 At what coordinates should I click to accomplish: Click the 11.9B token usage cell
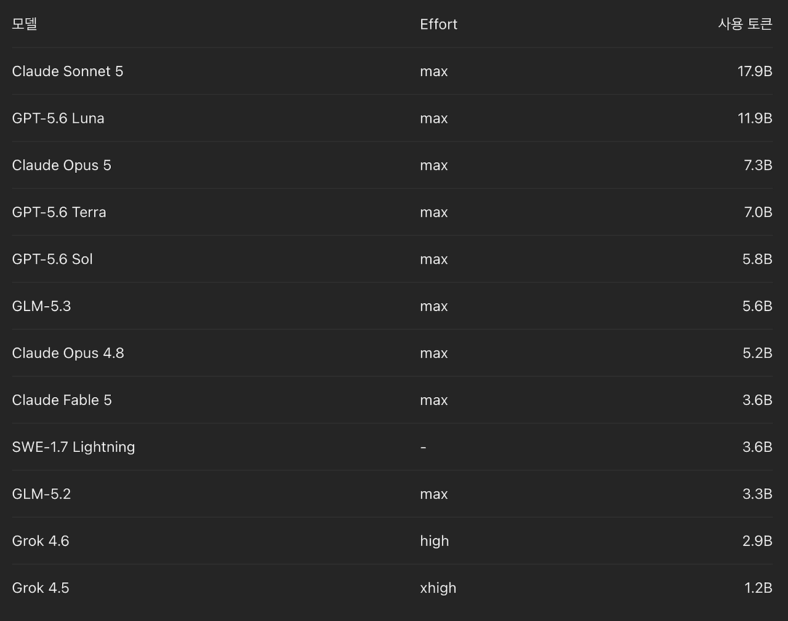point(755,118)
